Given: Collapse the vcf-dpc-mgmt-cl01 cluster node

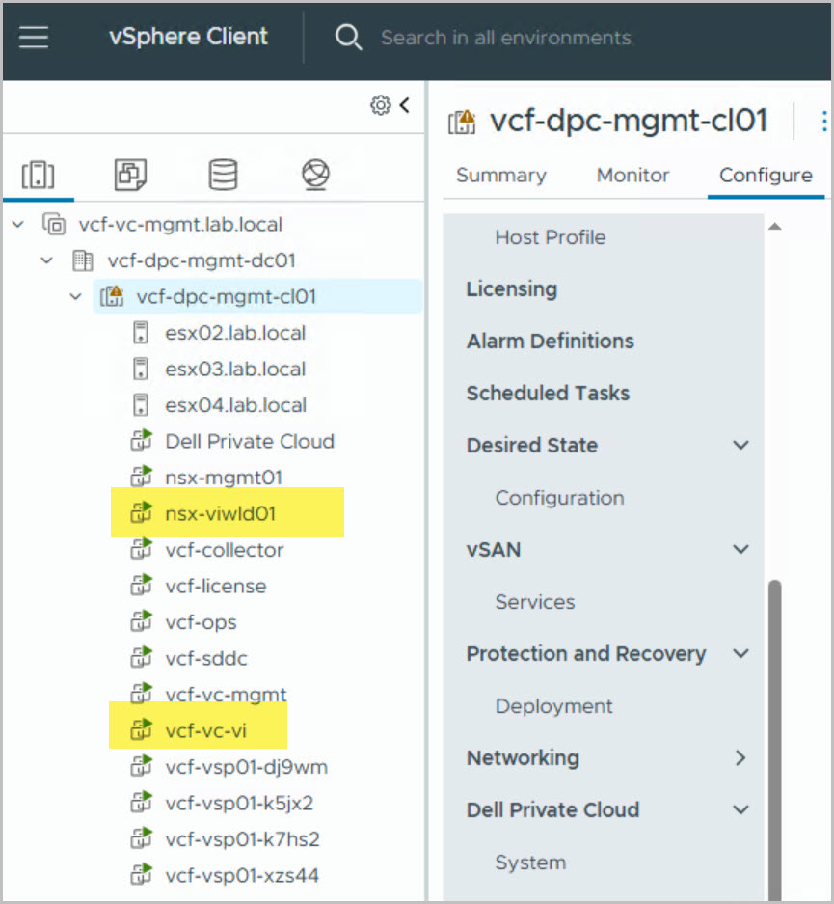Looking at the screenshot, I should (x=76, y=297).
